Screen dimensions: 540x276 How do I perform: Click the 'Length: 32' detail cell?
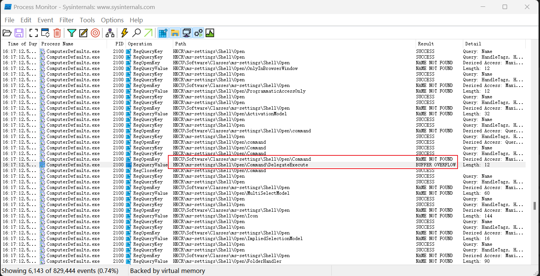pos(476,114)
